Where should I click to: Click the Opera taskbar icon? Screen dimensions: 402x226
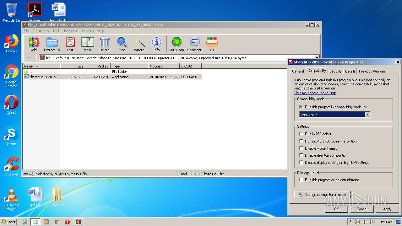tap(67, 222)
